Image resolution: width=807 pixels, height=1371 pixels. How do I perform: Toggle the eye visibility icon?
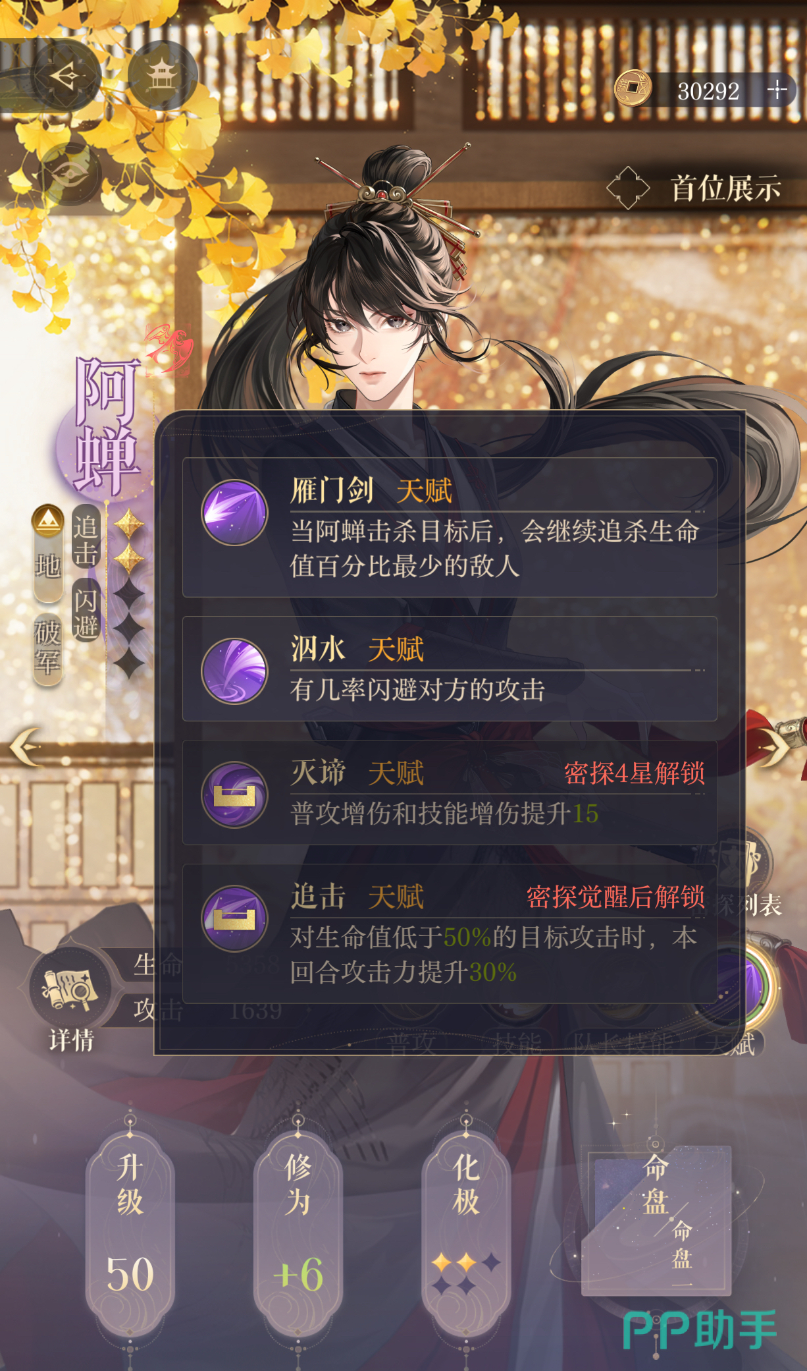point(67,174)
